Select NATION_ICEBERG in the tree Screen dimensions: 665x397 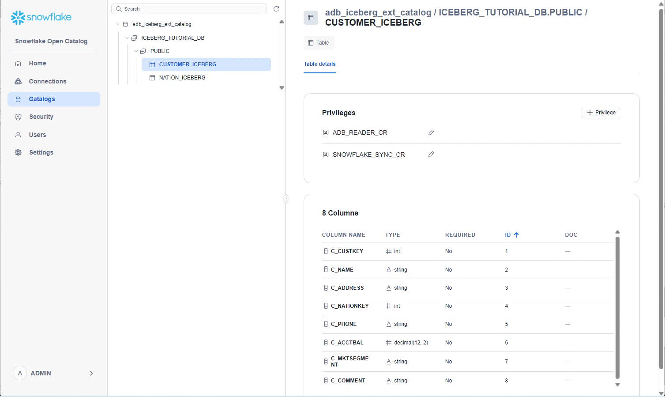pos(206,78)
